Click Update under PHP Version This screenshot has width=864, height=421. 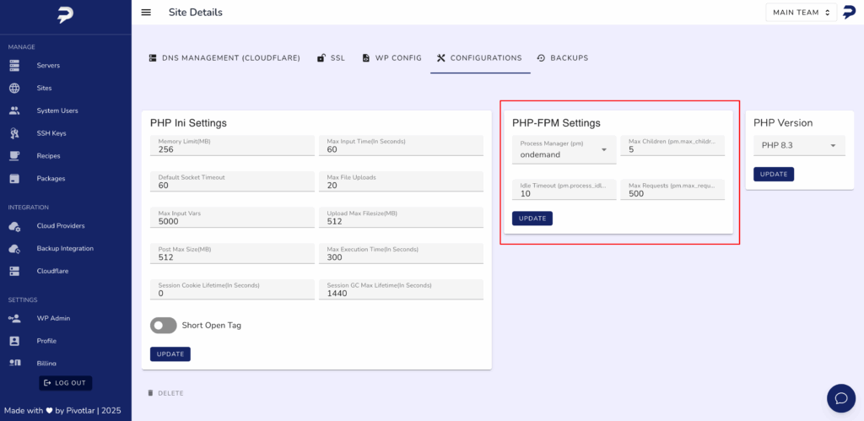(774, 174)
